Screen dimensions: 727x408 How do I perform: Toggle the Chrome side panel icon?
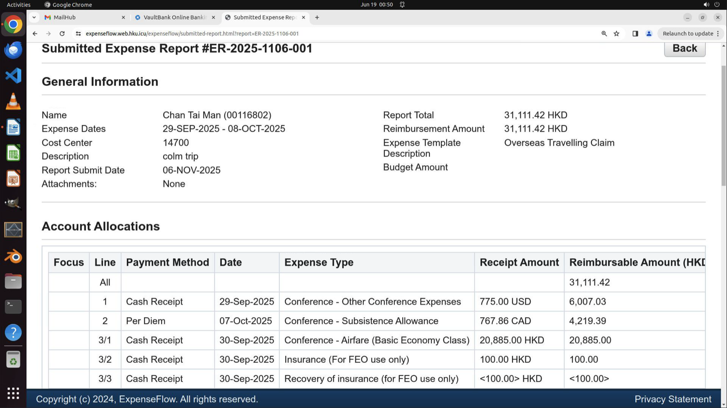coord(635,34)
